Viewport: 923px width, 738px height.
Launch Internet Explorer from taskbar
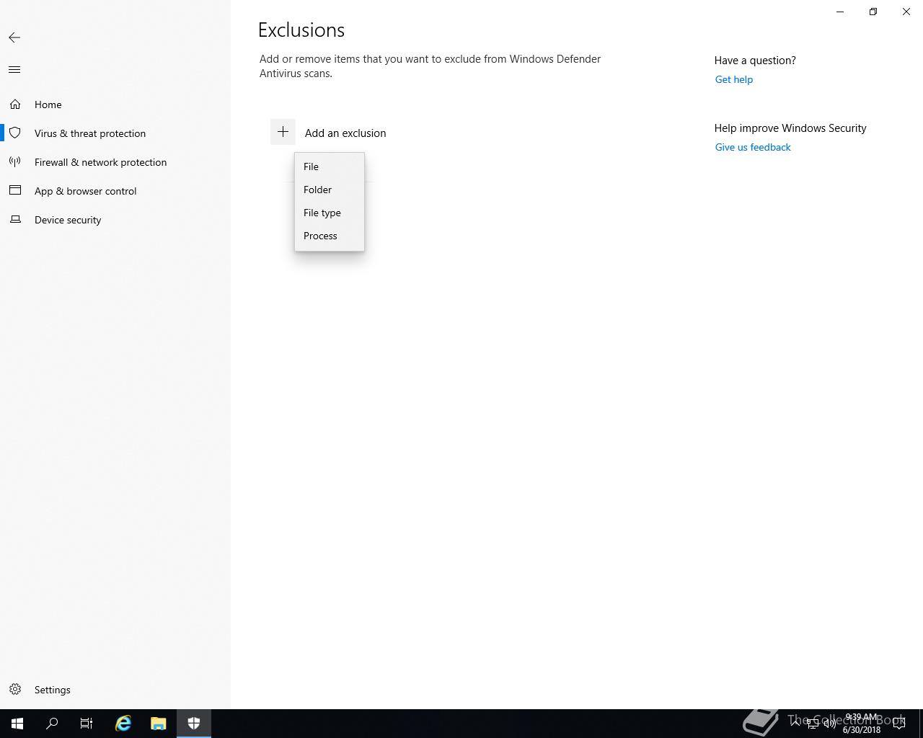coord(123,724)
